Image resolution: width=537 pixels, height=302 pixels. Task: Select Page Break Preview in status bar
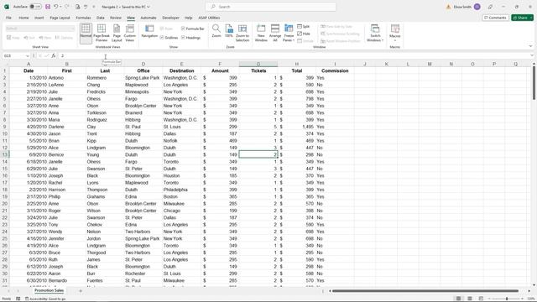click(x=481, y=299)
